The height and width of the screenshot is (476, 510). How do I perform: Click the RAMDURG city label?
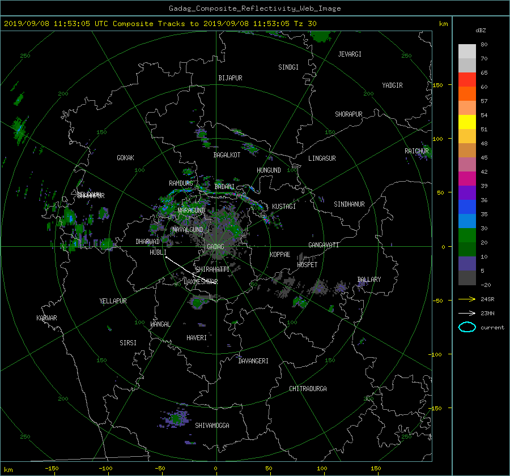click(181, 183)
